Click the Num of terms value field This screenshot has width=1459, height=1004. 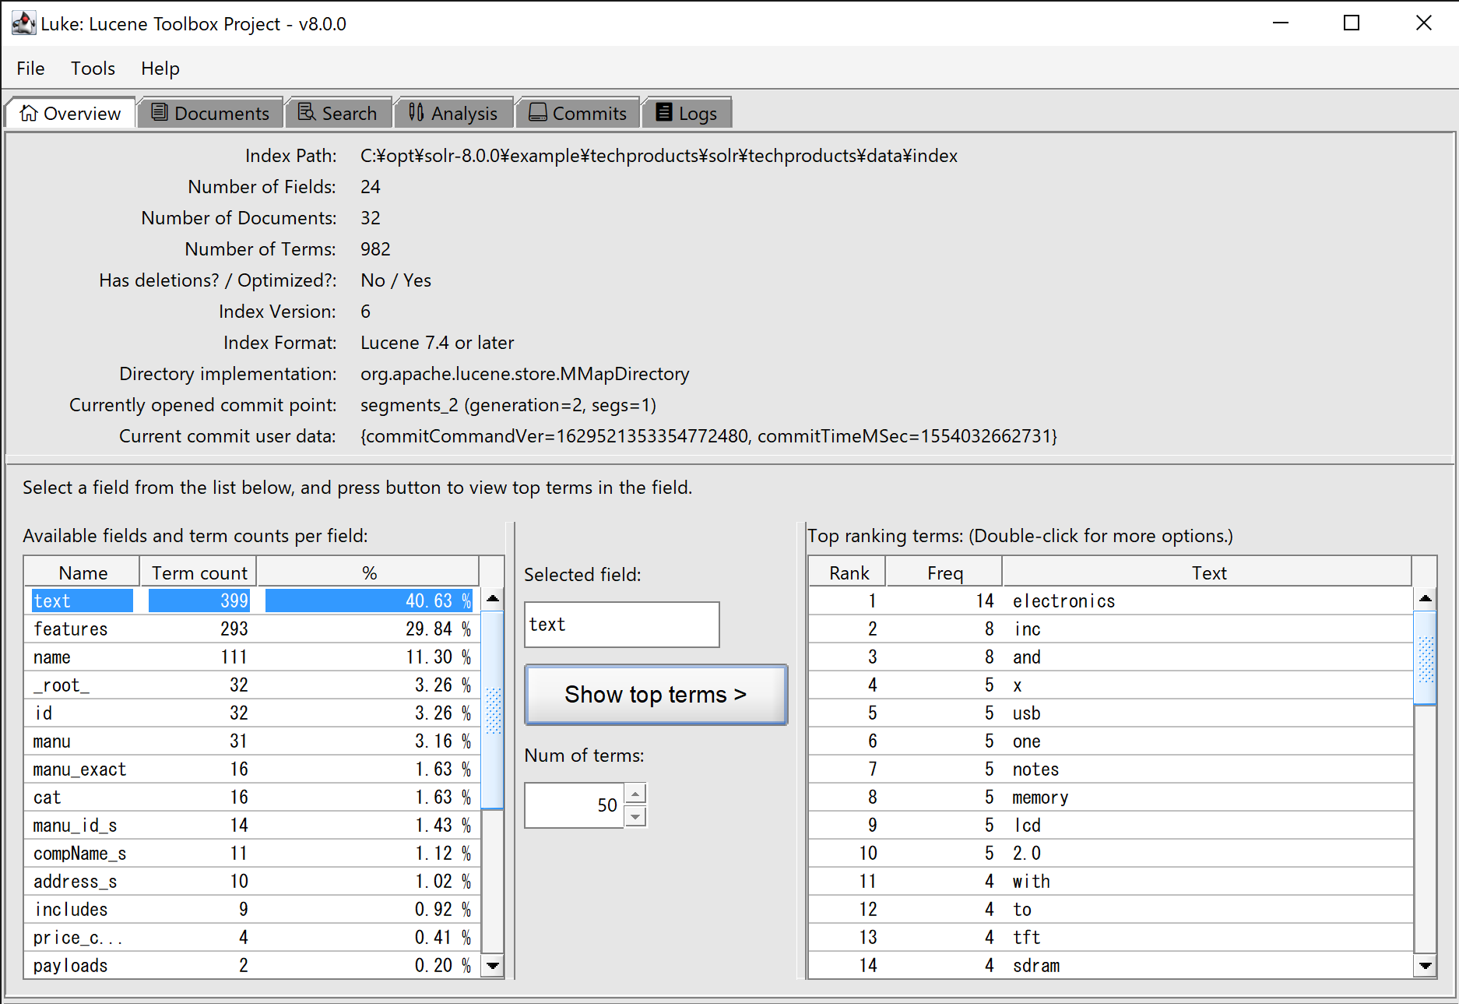click(575, 805)
